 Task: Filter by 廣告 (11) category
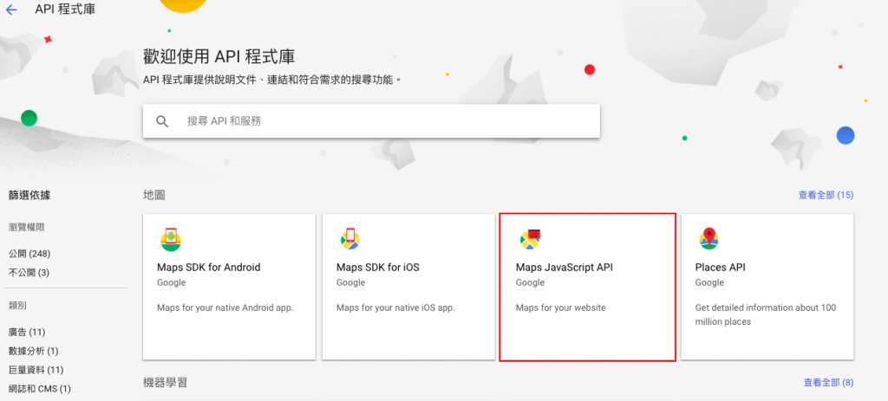pos(27,332)
